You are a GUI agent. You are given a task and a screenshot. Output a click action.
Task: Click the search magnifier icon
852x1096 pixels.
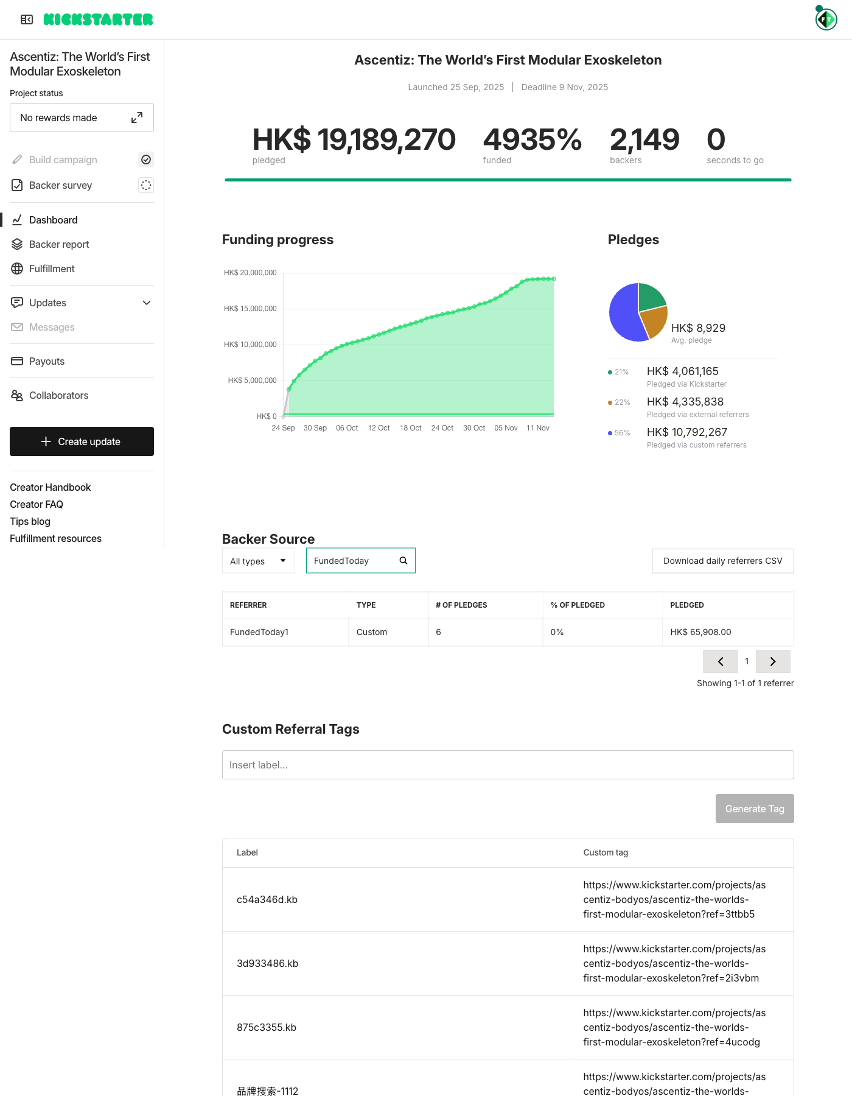click(403, 561)
